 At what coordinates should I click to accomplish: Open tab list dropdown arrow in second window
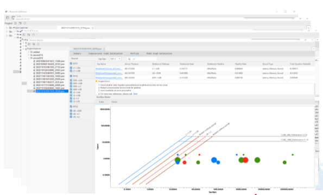308,28
